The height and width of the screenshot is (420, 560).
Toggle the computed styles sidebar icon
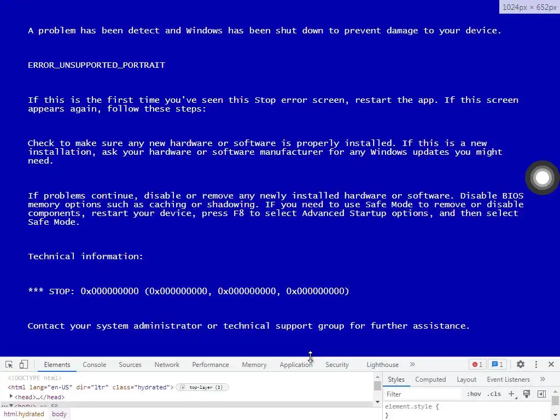[541, 394]
